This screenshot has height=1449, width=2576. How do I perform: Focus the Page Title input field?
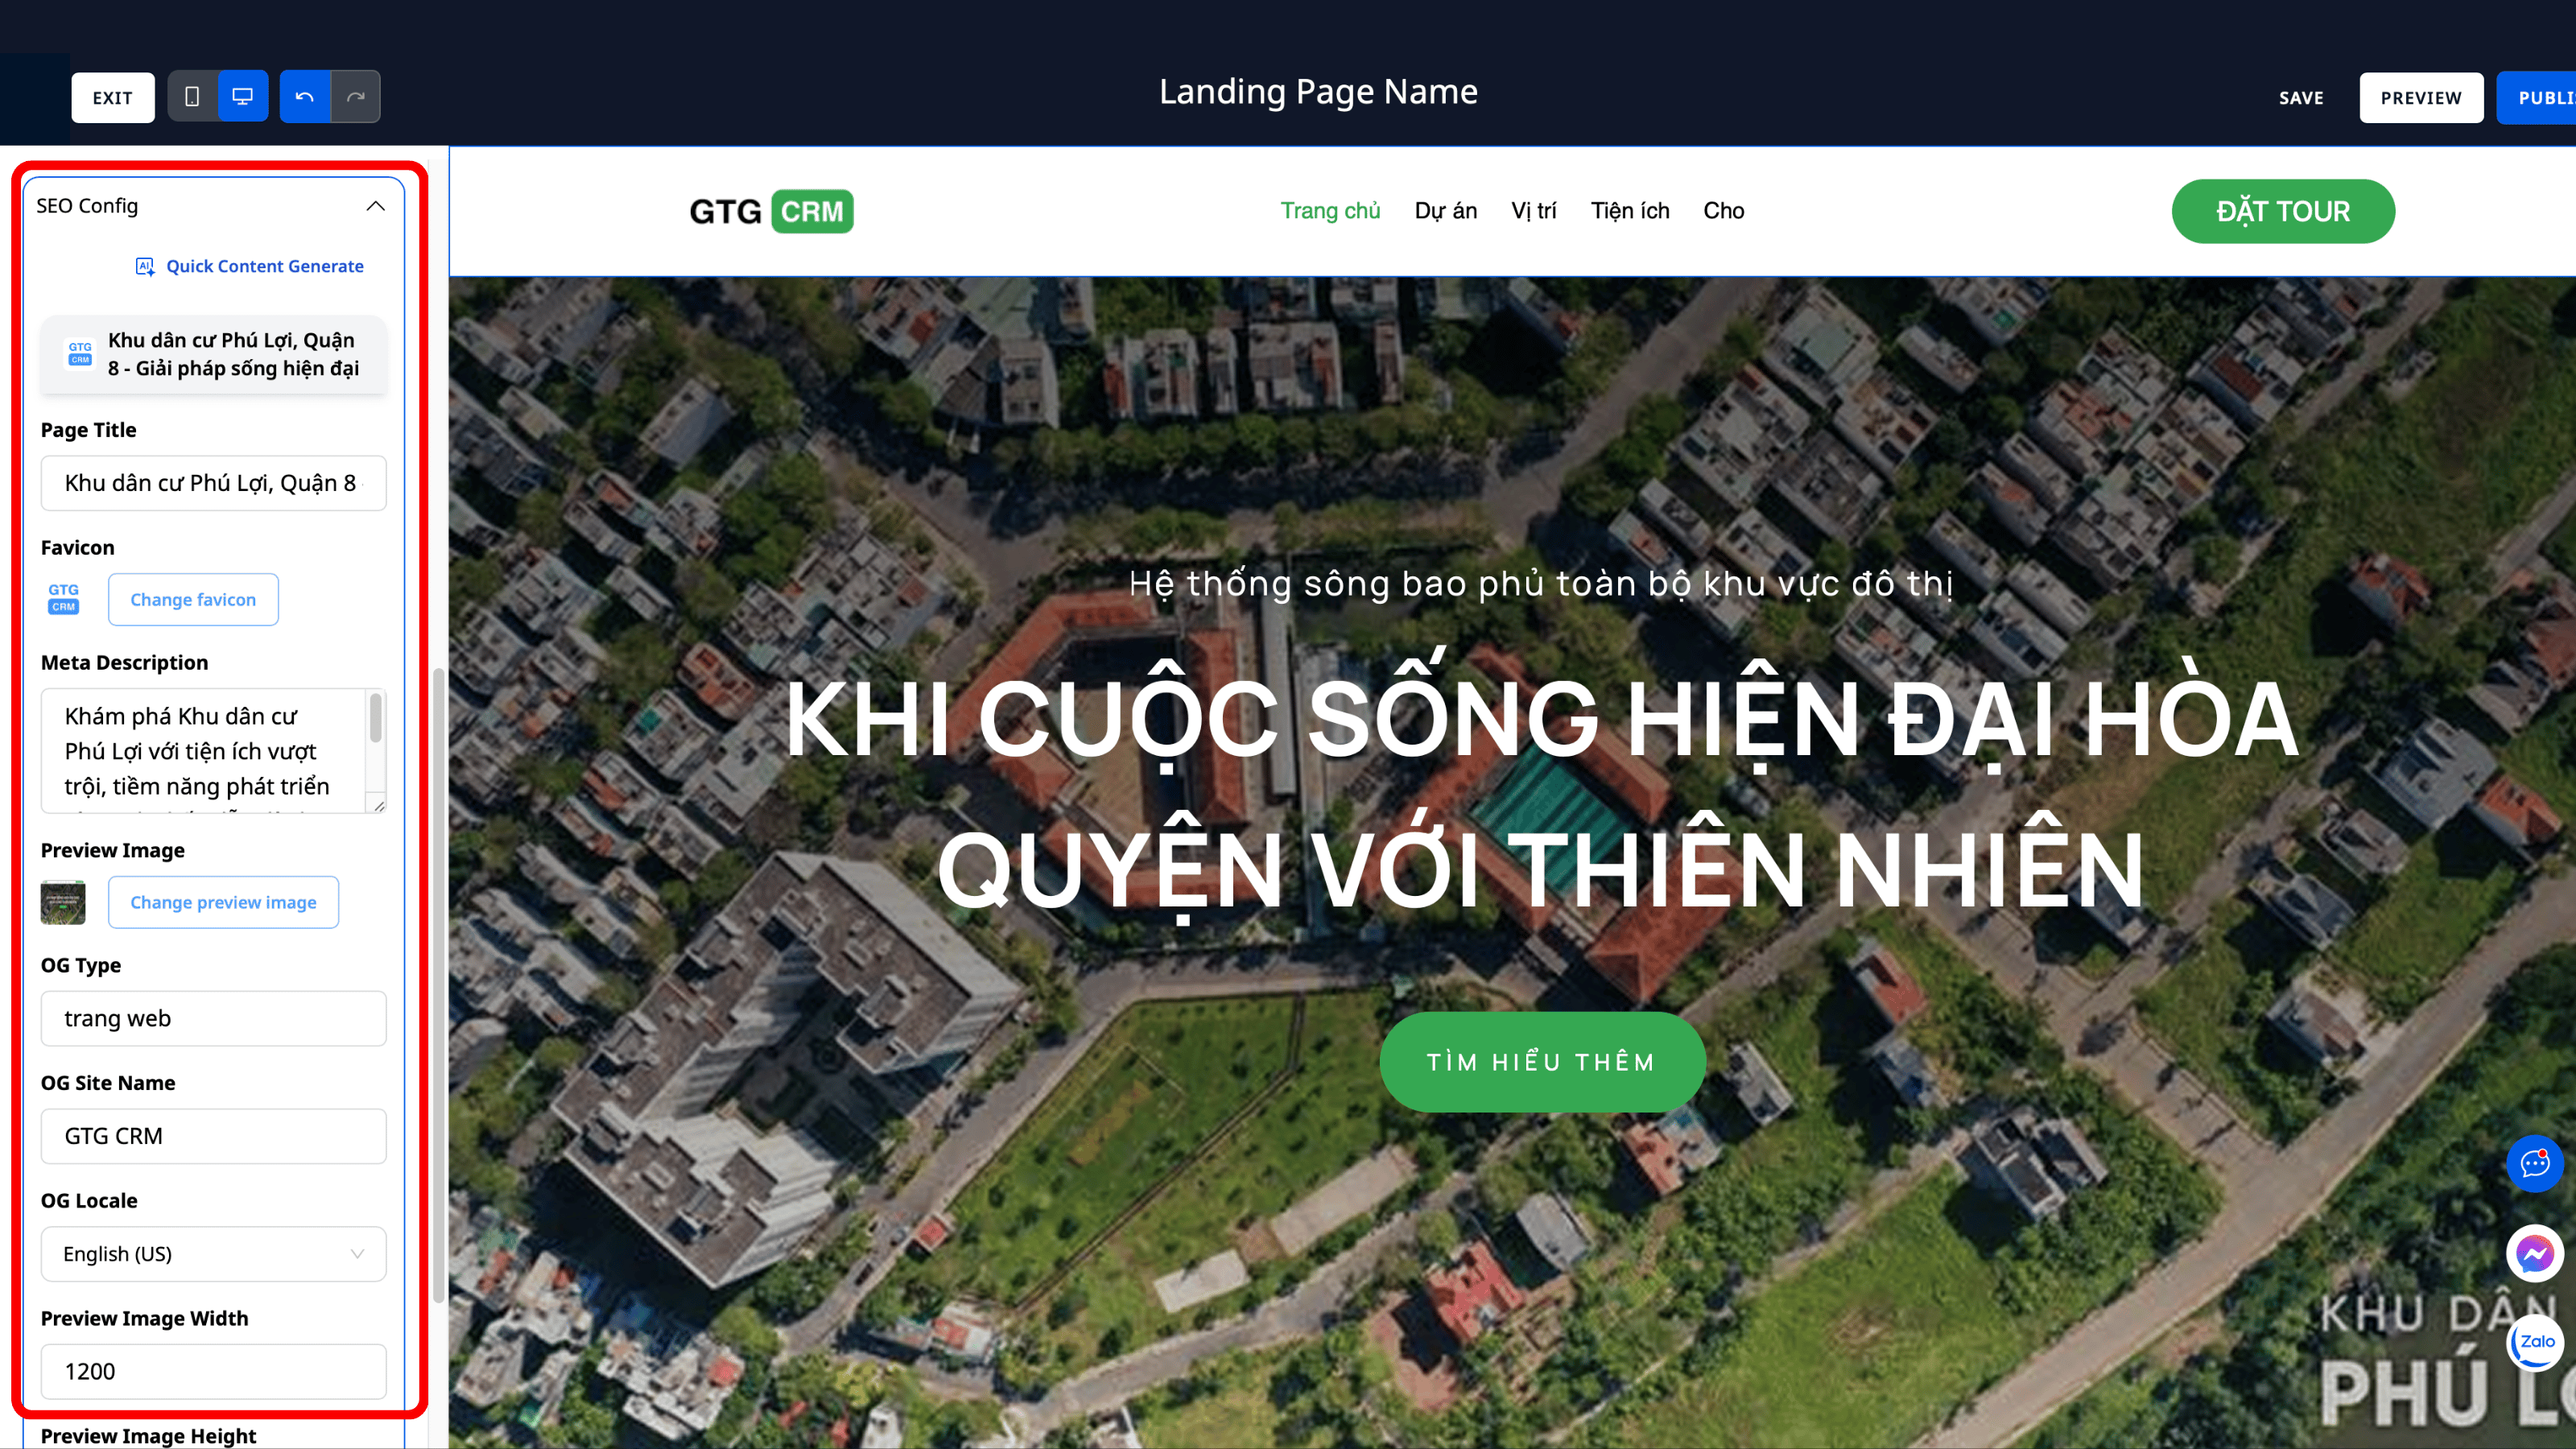click(x=213, y=484)
